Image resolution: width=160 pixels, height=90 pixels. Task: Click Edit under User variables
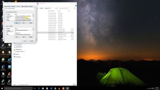click(24, 23)
